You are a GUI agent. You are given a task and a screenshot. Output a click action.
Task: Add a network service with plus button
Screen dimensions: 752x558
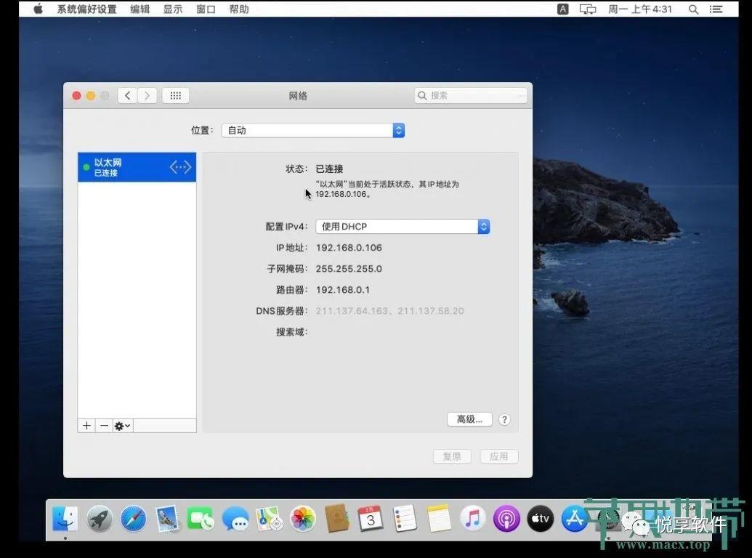(86, 426)
